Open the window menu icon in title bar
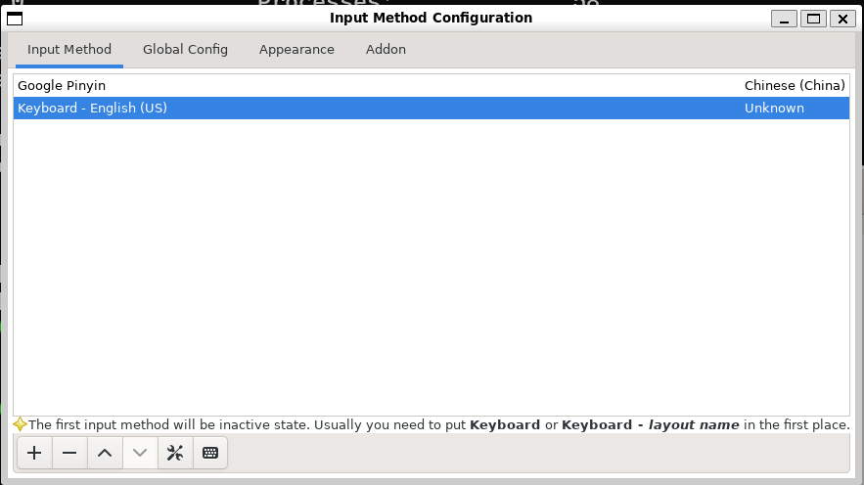The height and width of the screenshot is (485, 864). pyautogui.click(x=15, y=19)
